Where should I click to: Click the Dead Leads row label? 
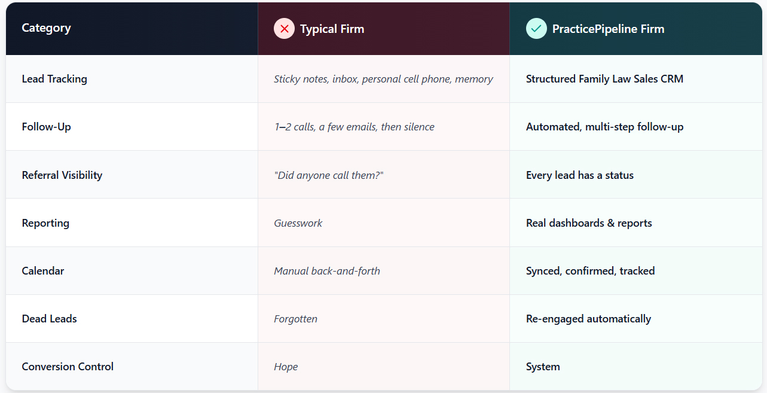49,319
